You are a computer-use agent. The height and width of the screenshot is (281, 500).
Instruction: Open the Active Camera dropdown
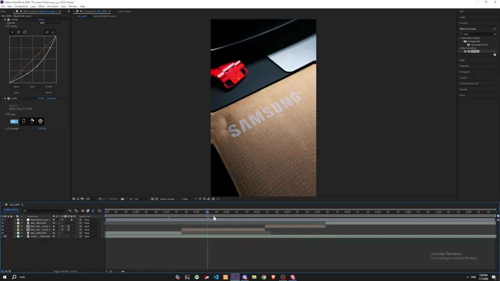tap(169, 199)
